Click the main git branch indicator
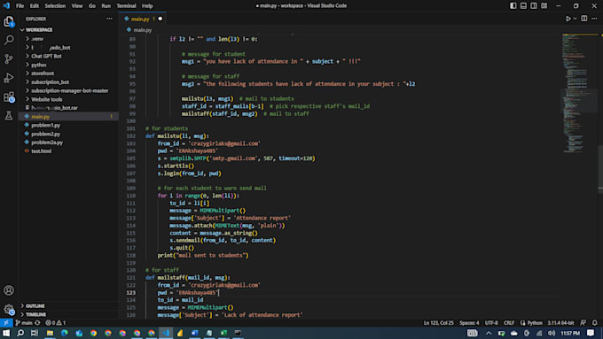The image size is (603, 339). [24, 323]
